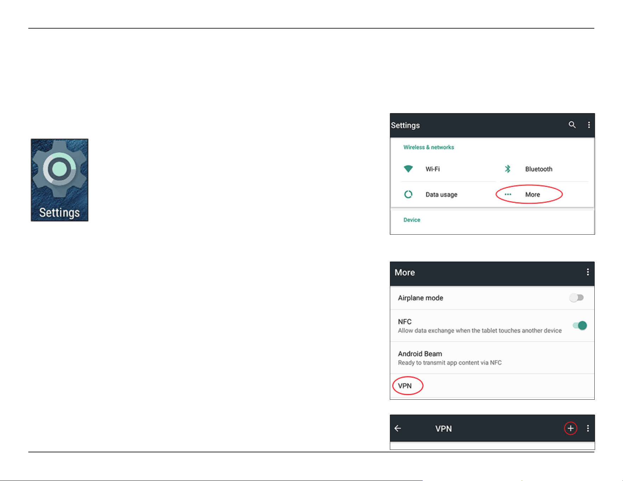The height and width of the screenshot is (481, 623).
Task: Open Bluetooth settings label
Action: click(538, 169)
